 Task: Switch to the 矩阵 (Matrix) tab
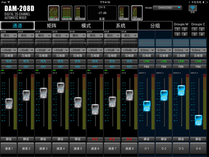coord(52,26)
